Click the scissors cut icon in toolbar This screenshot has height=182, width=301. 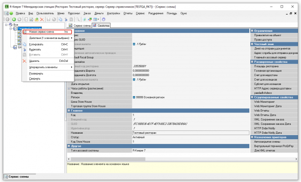(x=66, y=19)
